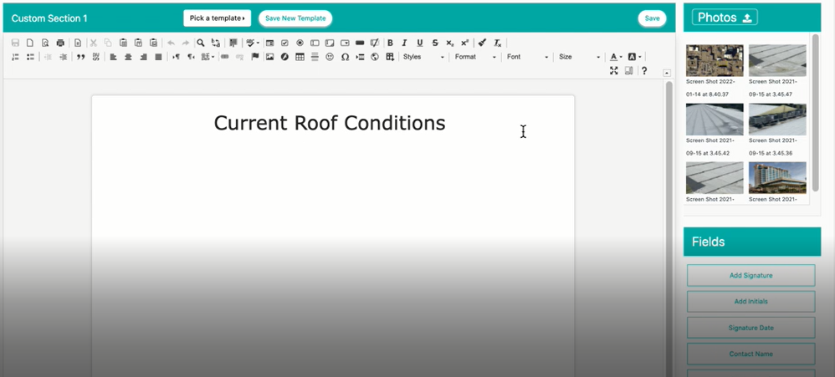Open the Styles dropdown

tap(423, 57)
